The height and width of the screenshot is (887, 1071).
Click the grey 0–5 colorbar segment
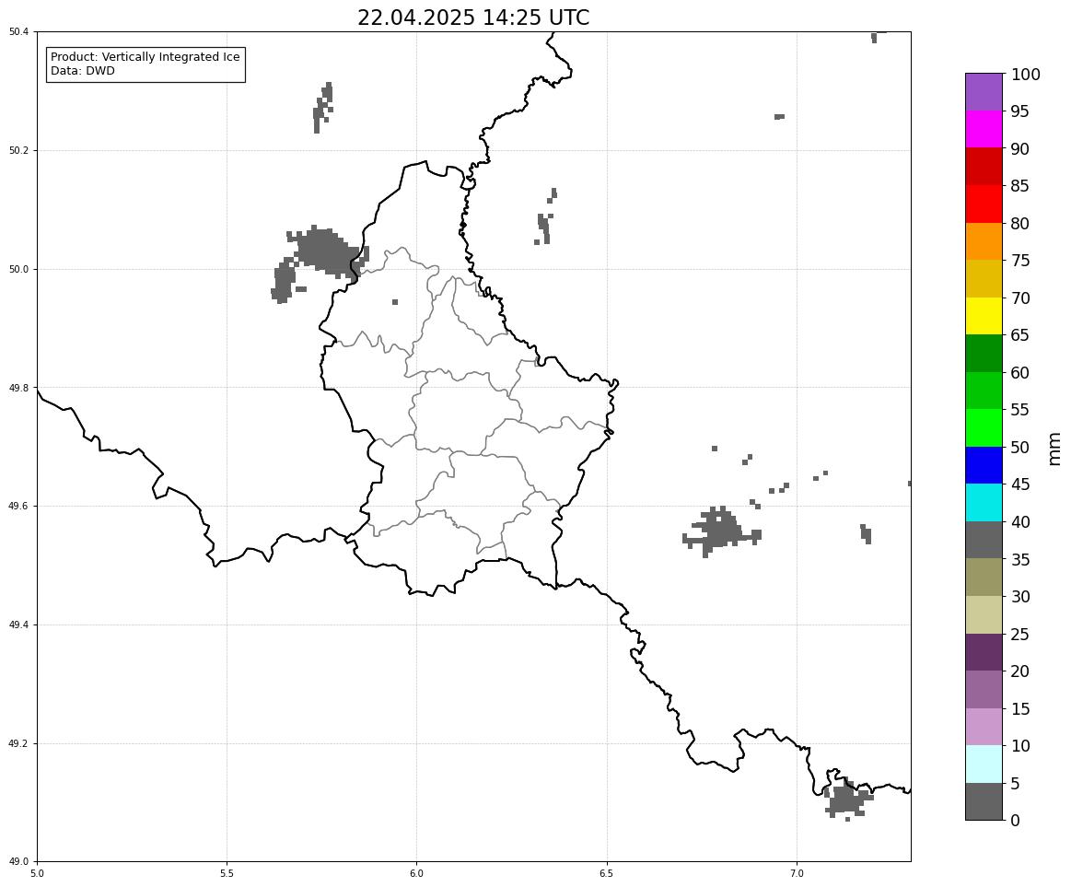click(x=984, y=801)
